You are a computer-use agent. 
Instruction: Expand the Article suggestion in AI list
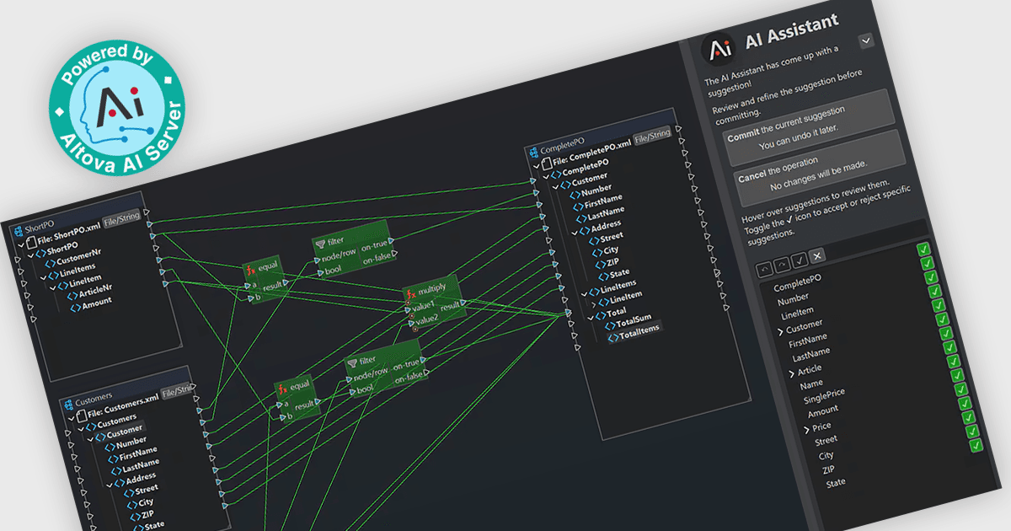pos(791,373)
